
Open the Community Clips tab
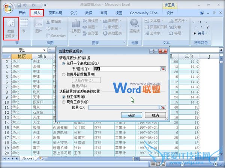click(144, 13)
